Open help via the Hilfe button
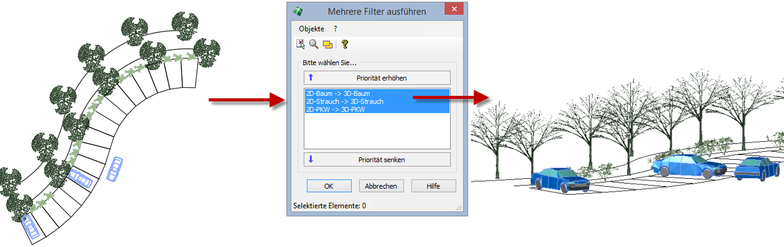Image resolution: width=784 pixels, height=247 pixels. pyautogui.click(x=434, y=186)
